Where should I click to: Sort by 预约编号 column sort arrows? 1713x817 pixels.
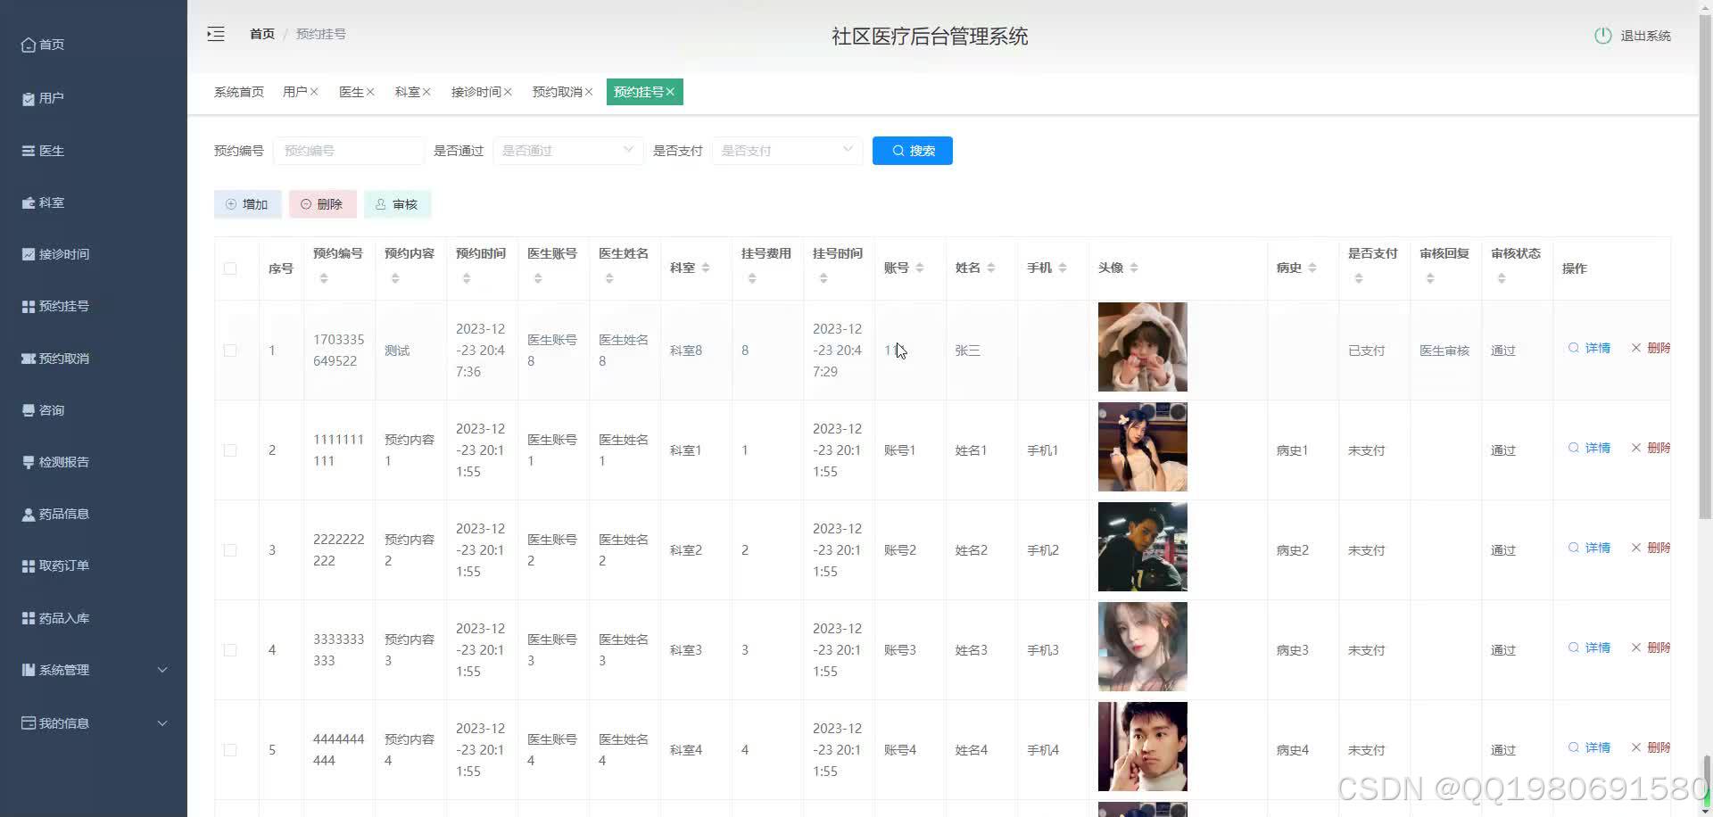[324, 279]
